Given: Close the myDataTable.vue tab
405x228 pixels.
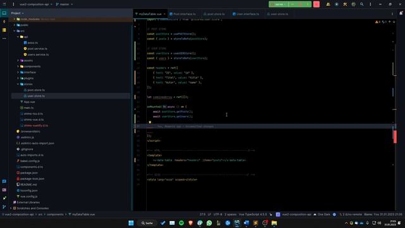Looking at the screenshot, I should [x=165, y=14].
